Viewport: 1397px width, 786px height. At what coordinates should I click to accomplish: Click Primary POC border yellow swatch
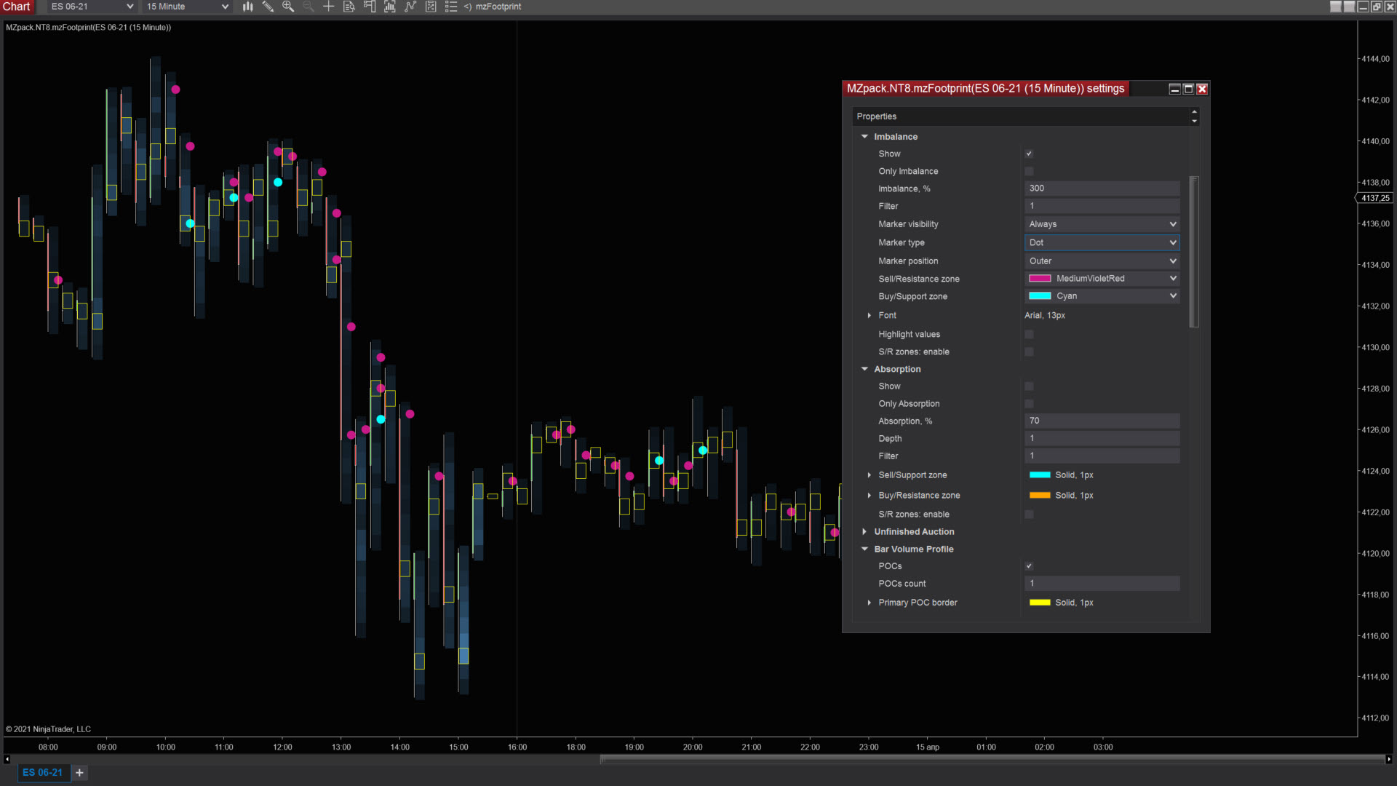(1040, 602)
